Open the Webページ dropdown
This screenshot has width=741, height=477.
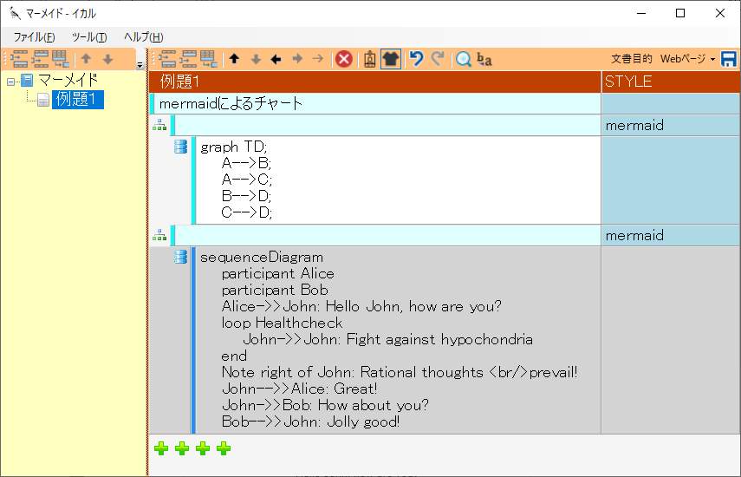click(x=688, y=59)
